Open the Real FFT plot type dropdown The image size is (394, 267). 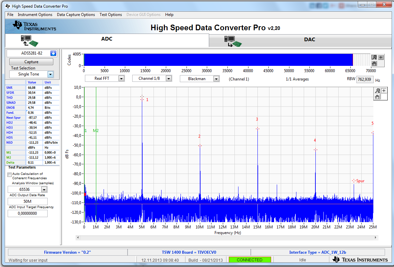121,78
